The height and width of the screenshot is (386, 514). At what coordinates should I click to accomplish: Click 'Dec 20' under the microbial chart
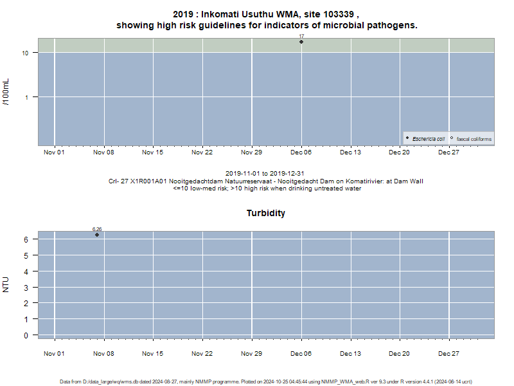(399, 152)
